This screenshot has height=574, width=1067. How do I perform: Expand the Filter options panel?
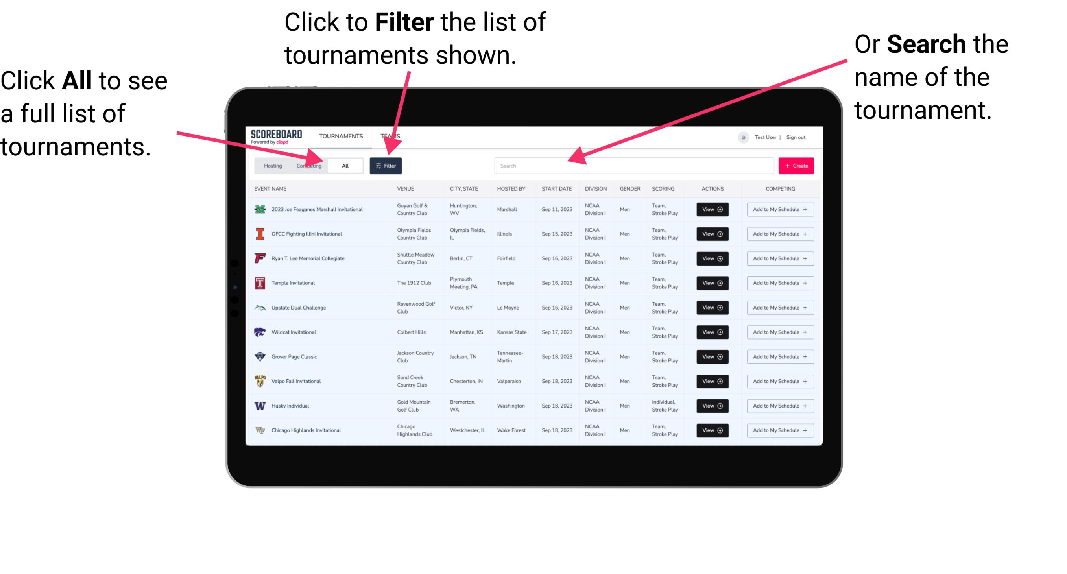click(386, 165)
